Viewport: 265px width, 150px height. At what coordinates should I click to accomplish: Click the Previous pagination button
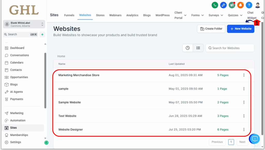pos(217,142)
